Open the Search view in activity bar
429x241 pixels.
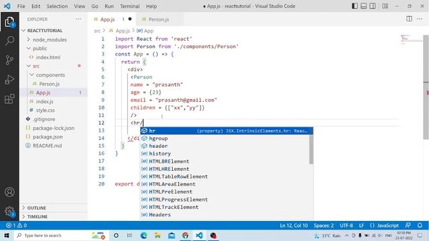[9, 41]
